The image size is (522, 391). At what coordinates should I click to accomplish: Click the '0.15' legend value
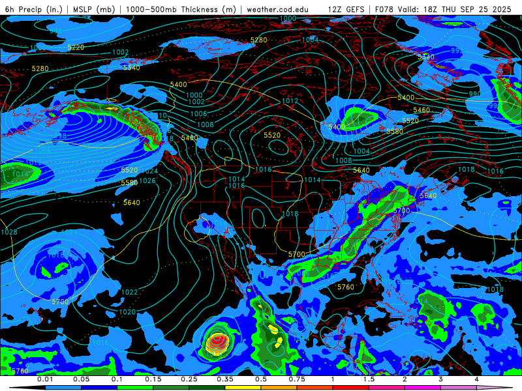click(153, 379)
